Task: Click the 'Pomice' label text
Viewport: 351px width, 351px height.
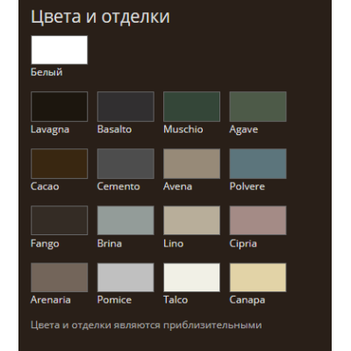Action: tap(114, 300)
